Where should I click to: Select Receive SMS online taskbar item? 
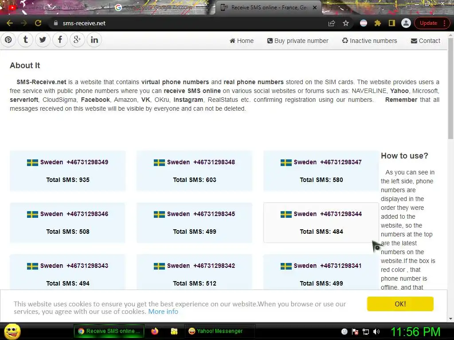click(x=109, y=331)
